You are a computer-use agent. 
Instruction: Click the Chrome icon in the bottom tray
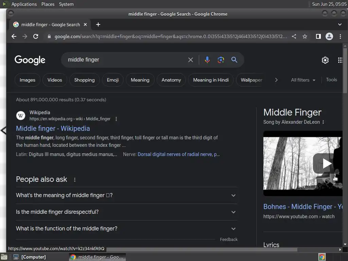322,257
